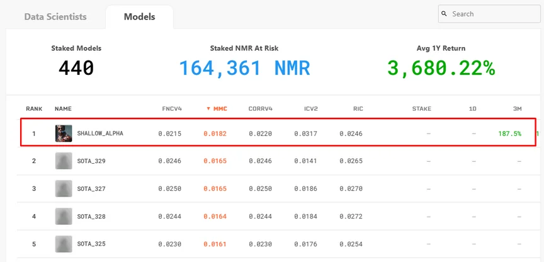Viewport: 544px width, 262px height.
Task: Open the SOTA_329 model name
Action: tap(91, 161)
